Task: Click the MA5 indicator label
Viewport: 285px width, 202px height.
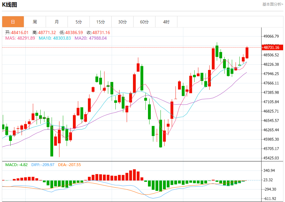Action: [20, 38]
